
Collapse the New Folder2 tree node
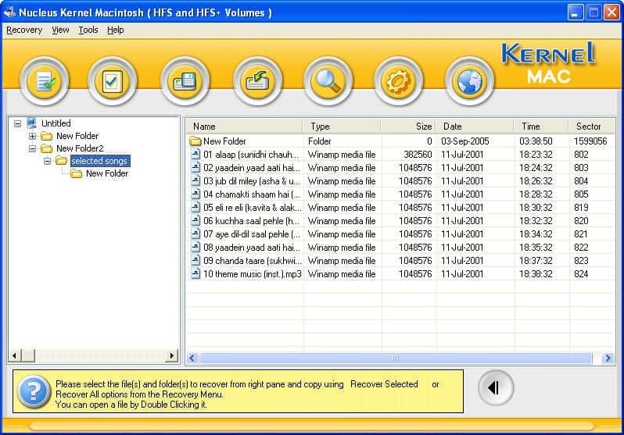click(32, 148)
